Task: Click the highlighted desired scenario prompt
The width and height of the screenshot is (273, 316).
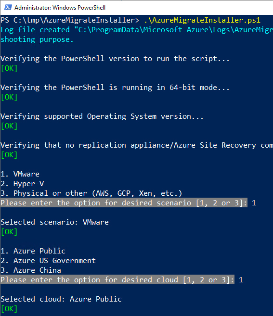Action: [124, 202]
